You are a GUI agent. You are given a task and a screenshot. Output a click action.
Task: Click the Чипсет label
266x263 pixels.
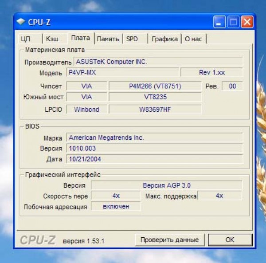(x=51, y=86)
